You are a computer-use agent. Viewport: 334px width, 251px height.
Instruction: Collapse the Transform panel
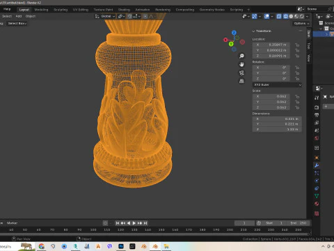(253, 31)
